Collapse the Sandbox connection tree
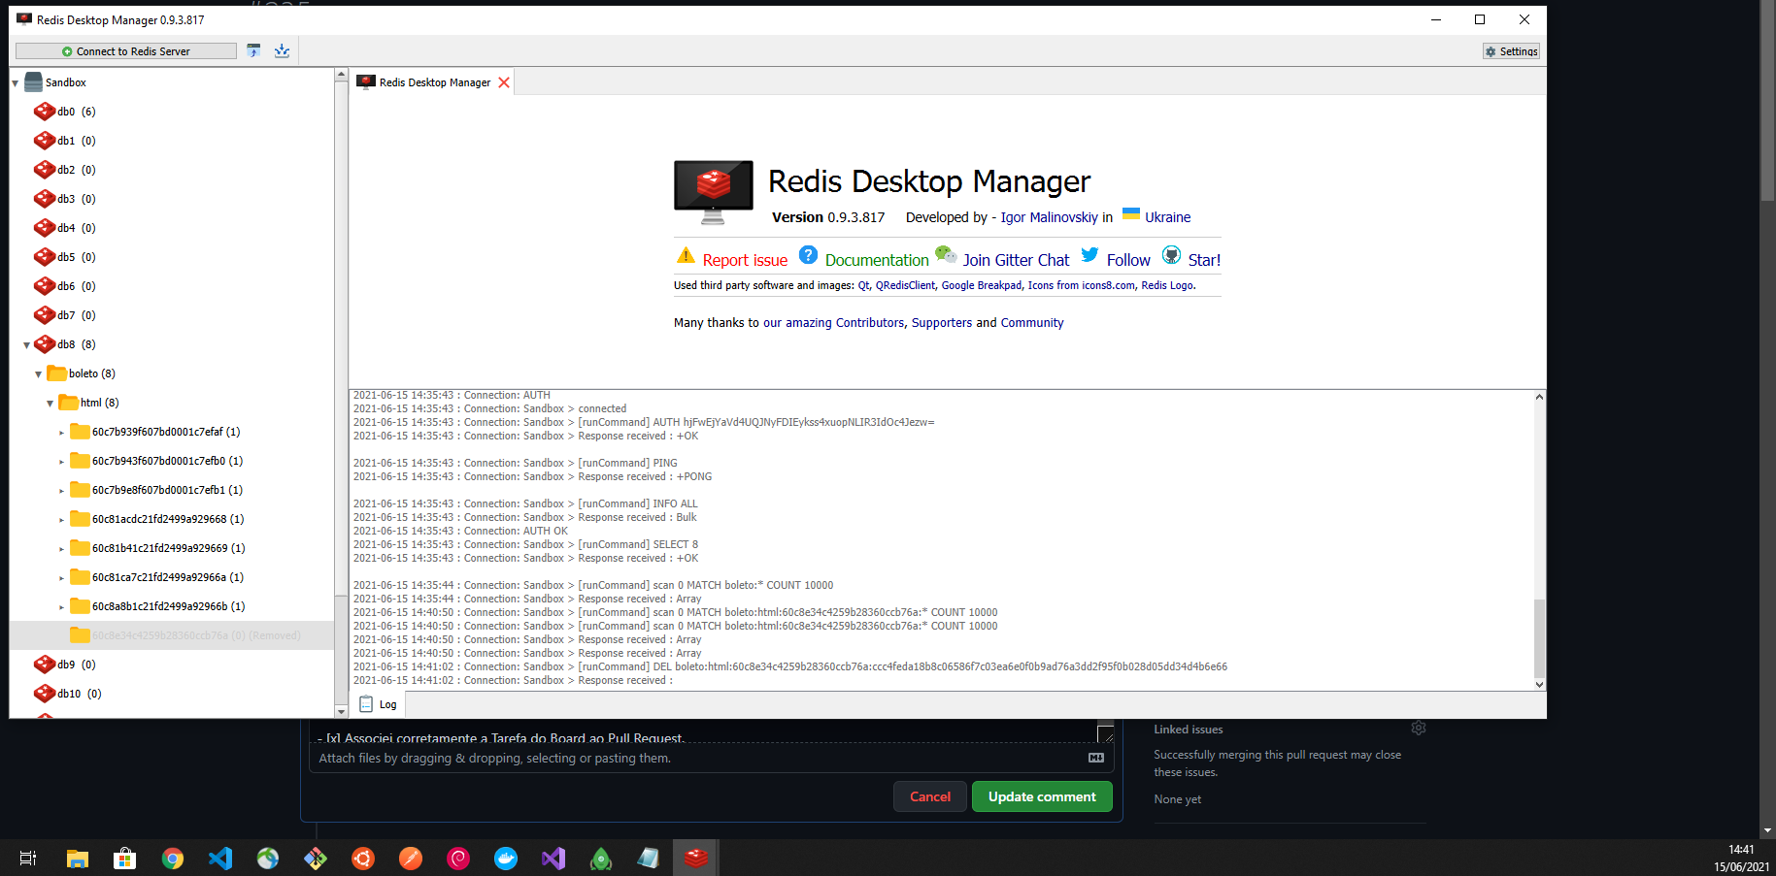The image size is (1776, 876). coord(16,83)
